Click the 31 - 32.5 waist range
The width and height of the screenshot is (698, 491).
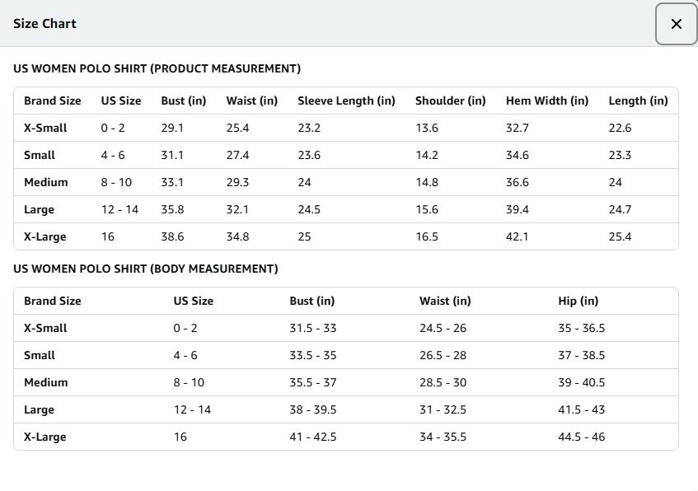(443, 409)
